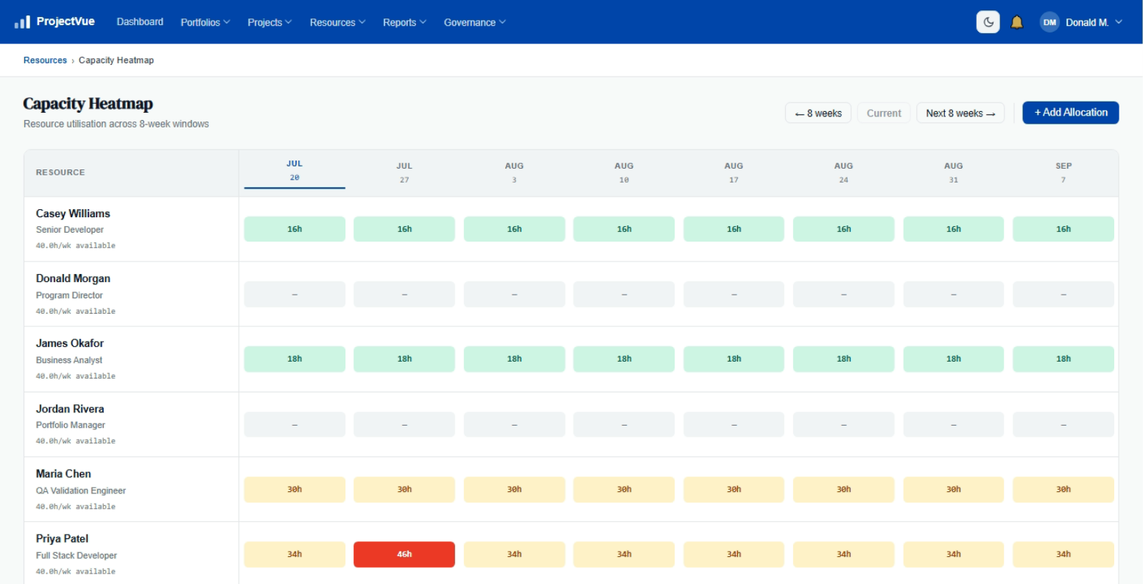1143x584 pixels.
Task: Click the Full Stack Developer role text
Action: pyautogui.click(x=77, y=555)
